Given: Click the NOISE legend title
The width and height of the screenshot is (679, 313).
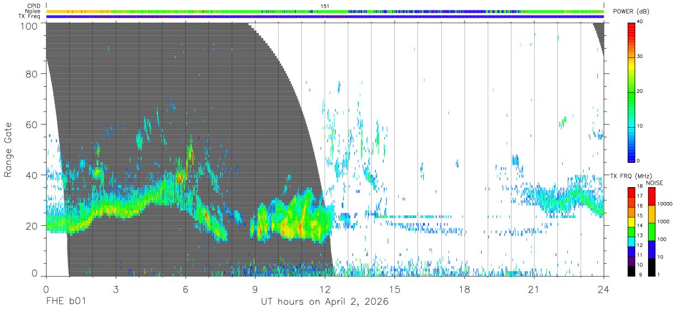Looking at the screenshot, I should (655, 183).
